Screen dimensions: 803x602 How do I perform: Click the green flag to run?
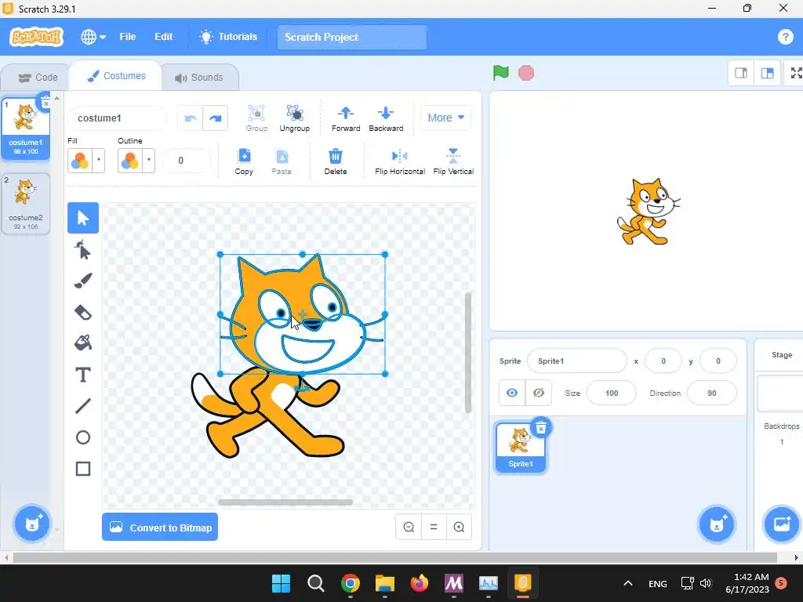point(501,73)
